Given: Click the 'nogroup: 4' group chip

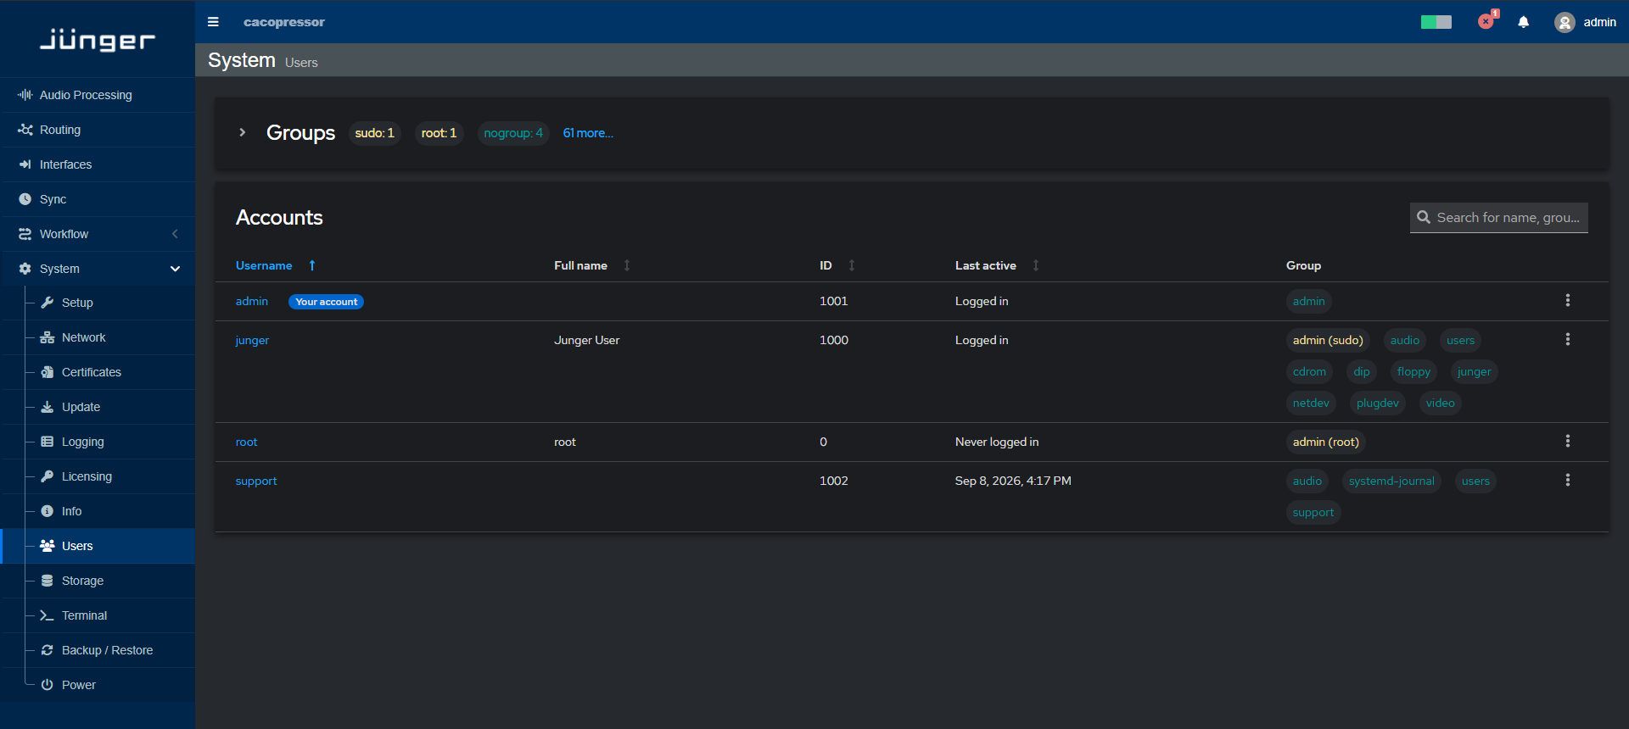Looking at the screenshot, I should 513,133.
